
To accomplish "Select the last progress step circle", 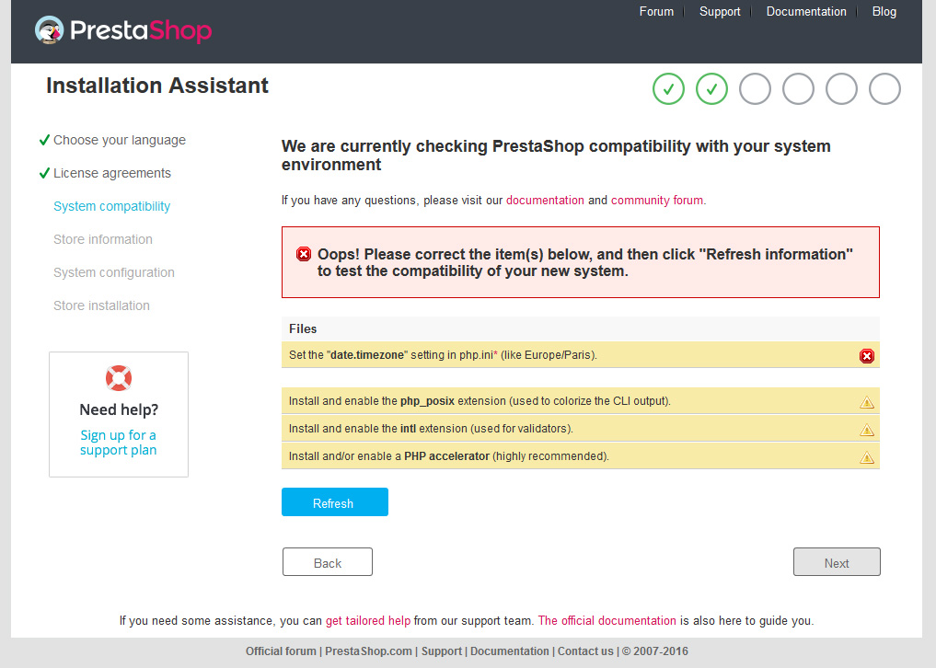I will pyautogui.click(x=884, y=89).
